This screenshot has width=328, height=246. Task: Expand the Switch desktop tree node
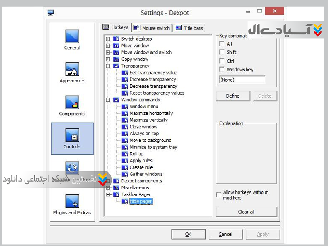click(108, 39)
